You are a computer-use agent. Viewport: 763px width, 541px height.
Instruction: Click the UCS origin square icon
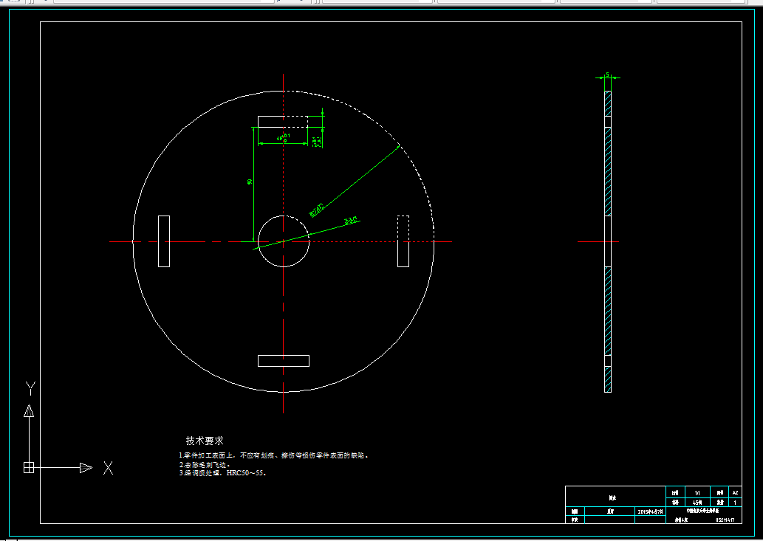pos(29,468)
